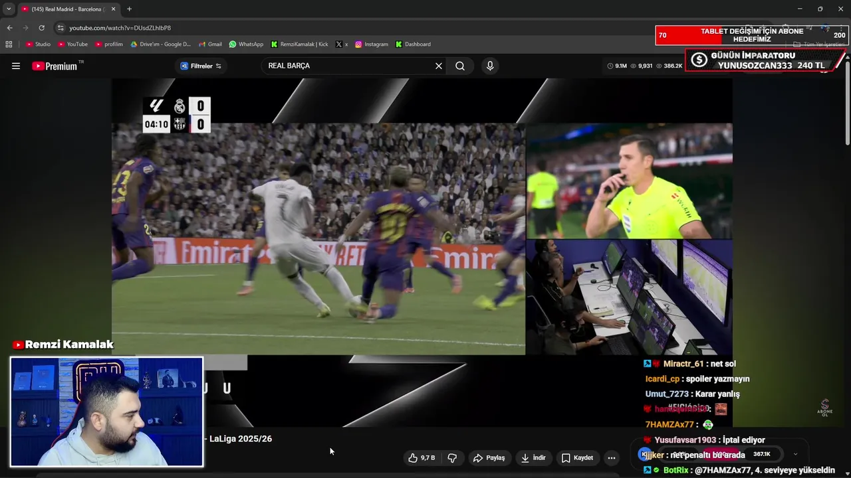This screenshot has height=478, width=851.
Task: Click the LaLiga 2025/26 video title
Action: coord(240,439)
